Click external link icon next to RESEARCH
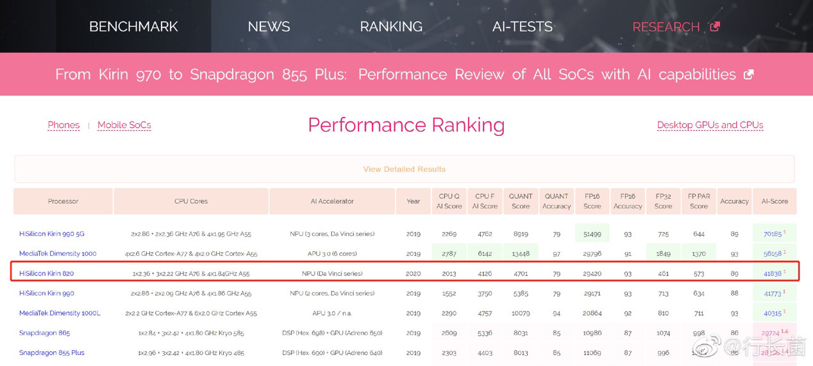Viewport: 813px width, 366px height. pos(715,26)
